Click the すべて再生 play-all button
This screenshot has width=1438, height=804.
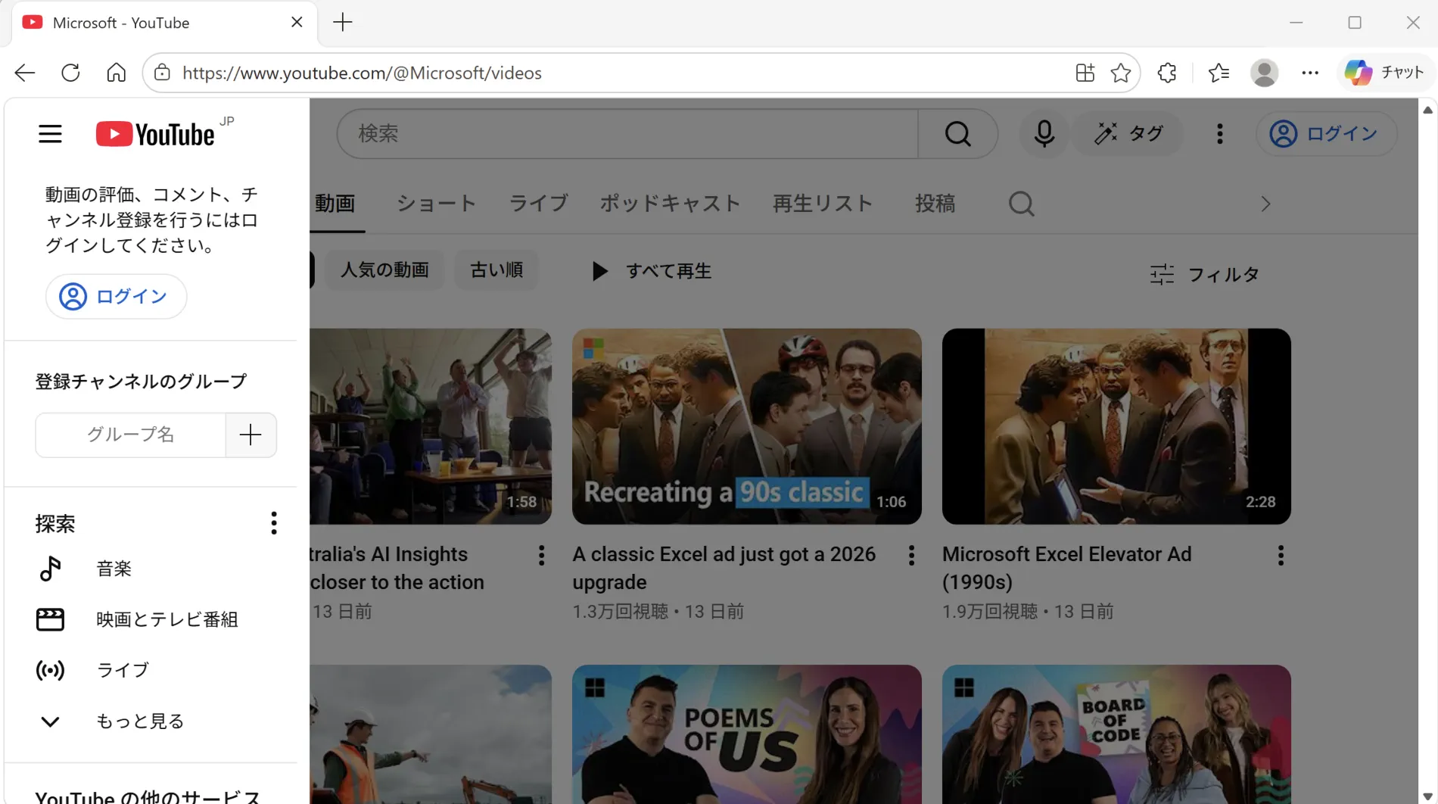coord(651,271)
